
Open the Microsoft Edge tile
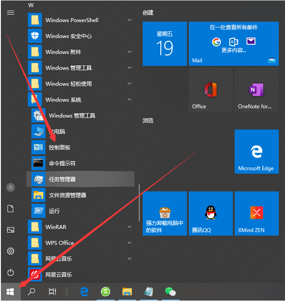click(256, 152)
